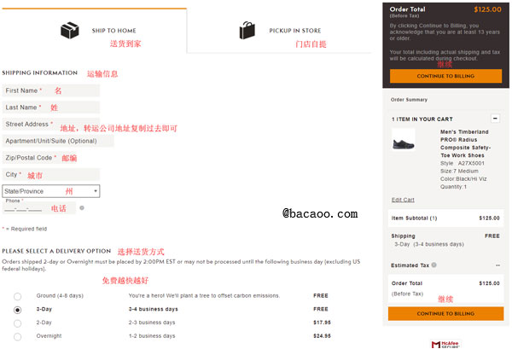Switch to Pickup in Store tab
This screenshot has width=512, height=349.
280,31
